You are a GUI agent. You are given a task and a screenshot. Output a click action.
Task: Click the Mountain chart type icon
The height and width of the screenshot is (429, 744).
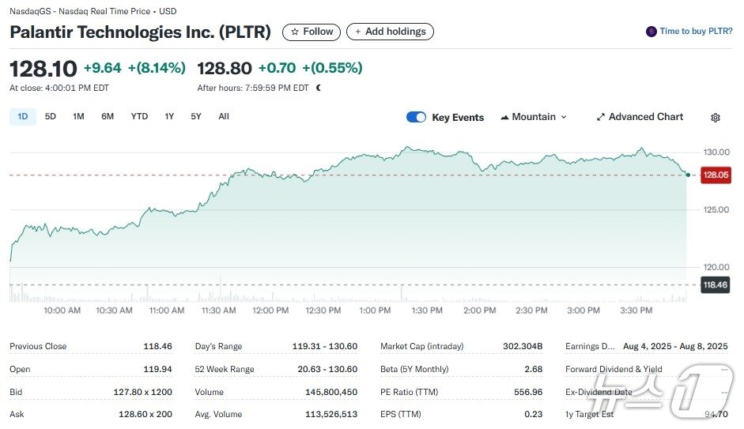point(504,117)
